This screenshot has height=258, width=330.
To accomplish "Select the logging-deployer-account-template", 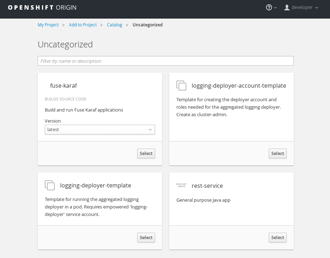I will point(277,153).
